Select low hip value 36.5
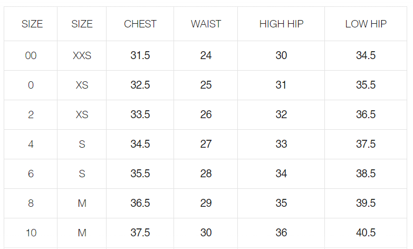The height and width of the screenshot is (249, 413). point(366,114)
